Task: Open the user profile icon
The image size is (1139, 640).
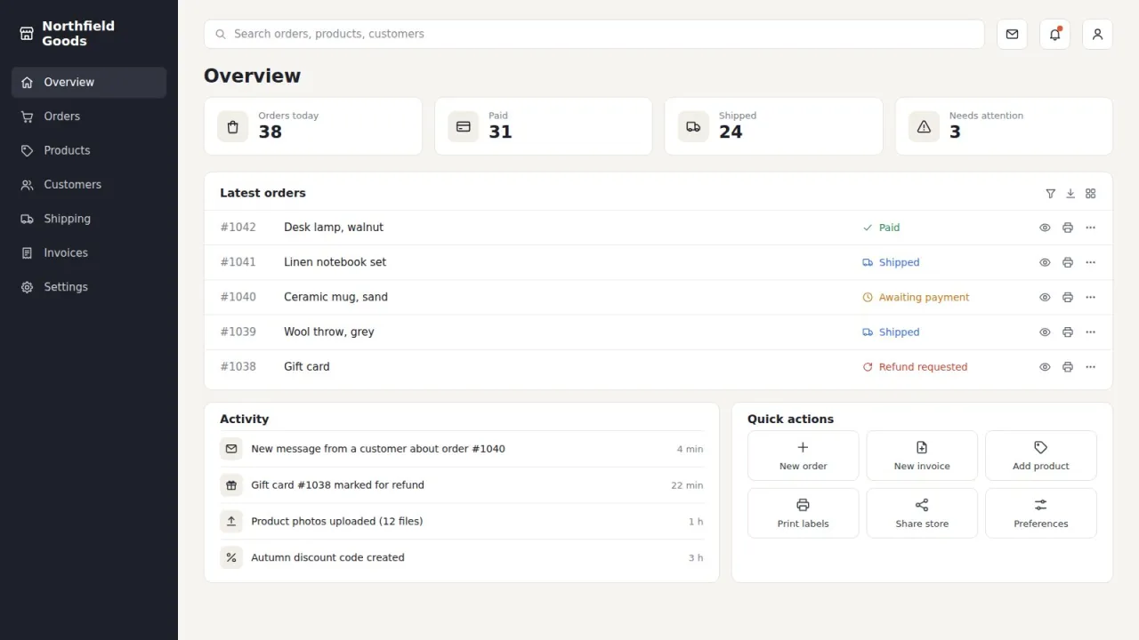Action: click(1097, 34)
